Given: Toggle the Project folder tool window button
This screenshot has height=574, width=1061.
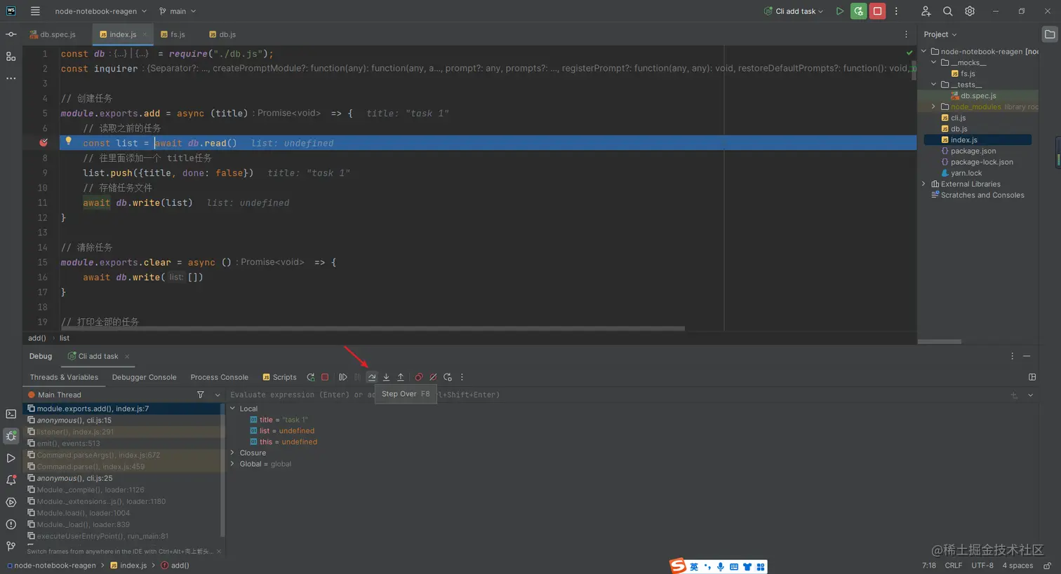Looking at the screenshot, I should coord(1050,34).
